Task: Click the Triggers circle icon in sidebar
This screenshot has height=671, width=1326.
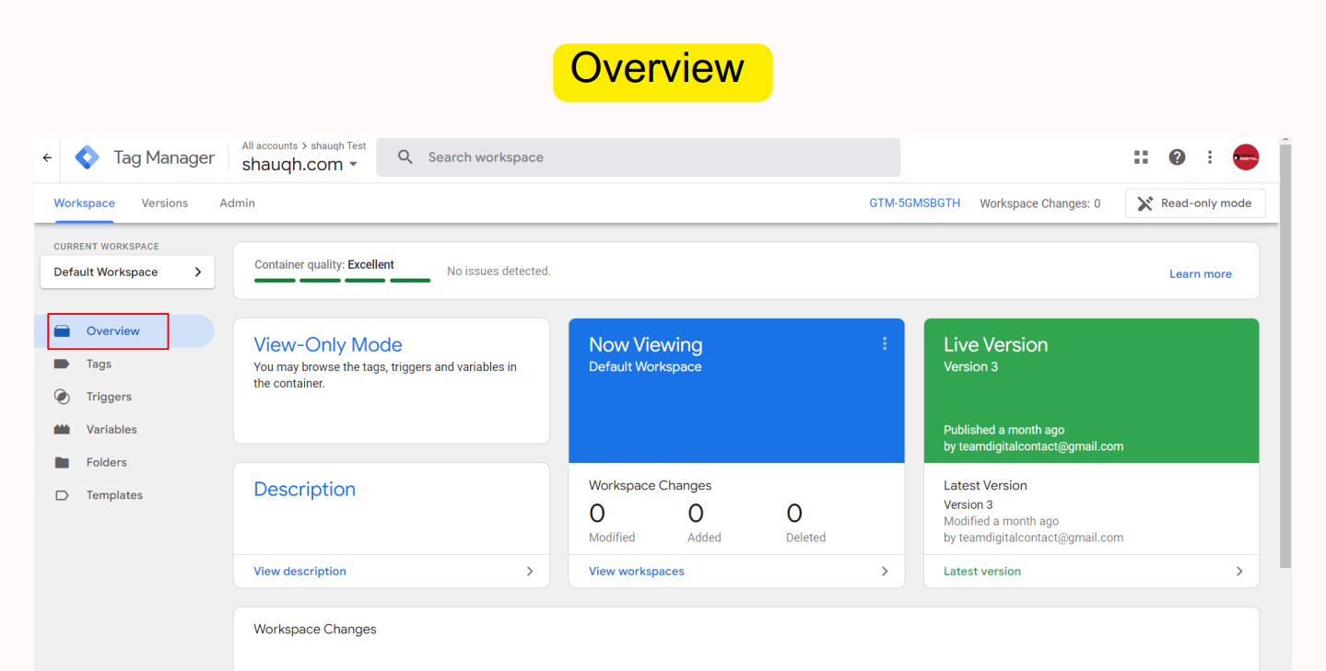Action: [x=62, y=397]
